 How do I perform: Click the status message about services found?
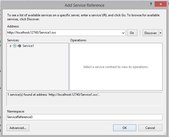click(53, 95)
